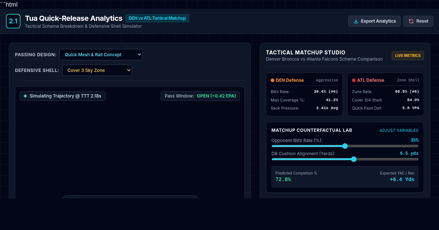The width and height of the screenshot is (439, 230).
Task: Click the Export Analytics button label
Action: (x=378, y=21)
